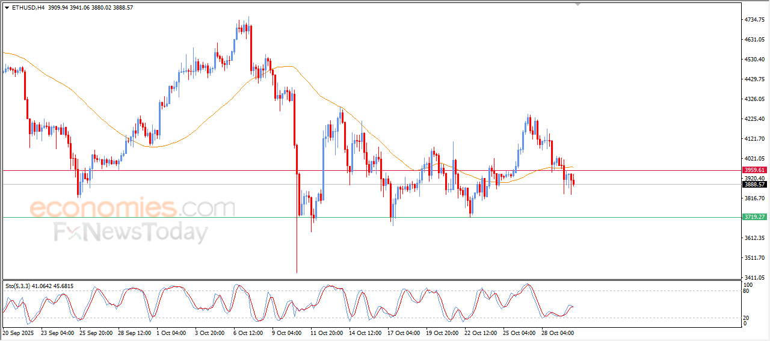Viewport: 770px width, 341px height.
Task: Click the 4429.75 price axis label
Action: (754, 79)
